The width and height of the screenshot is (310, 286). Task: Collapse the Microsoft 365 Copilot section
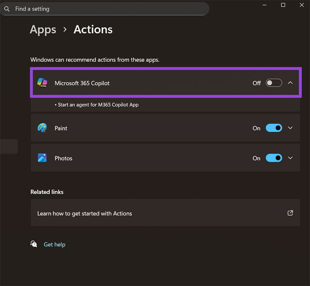291,83
